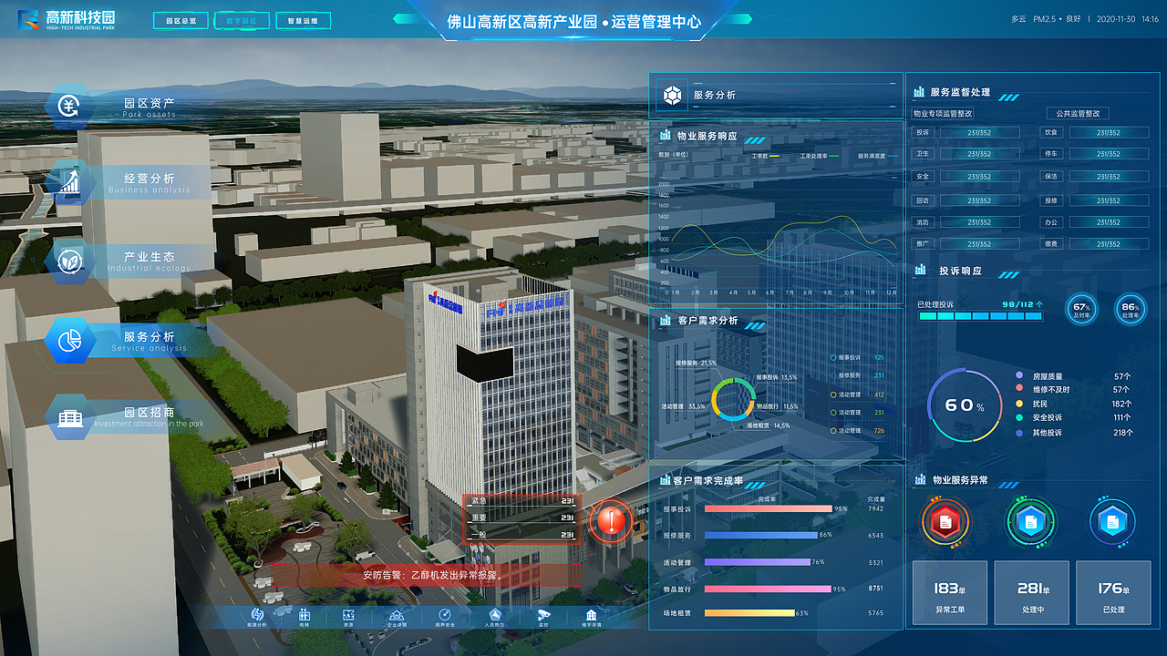Click the 报修 category button

pyautogui.click(x=1051, y=200)
